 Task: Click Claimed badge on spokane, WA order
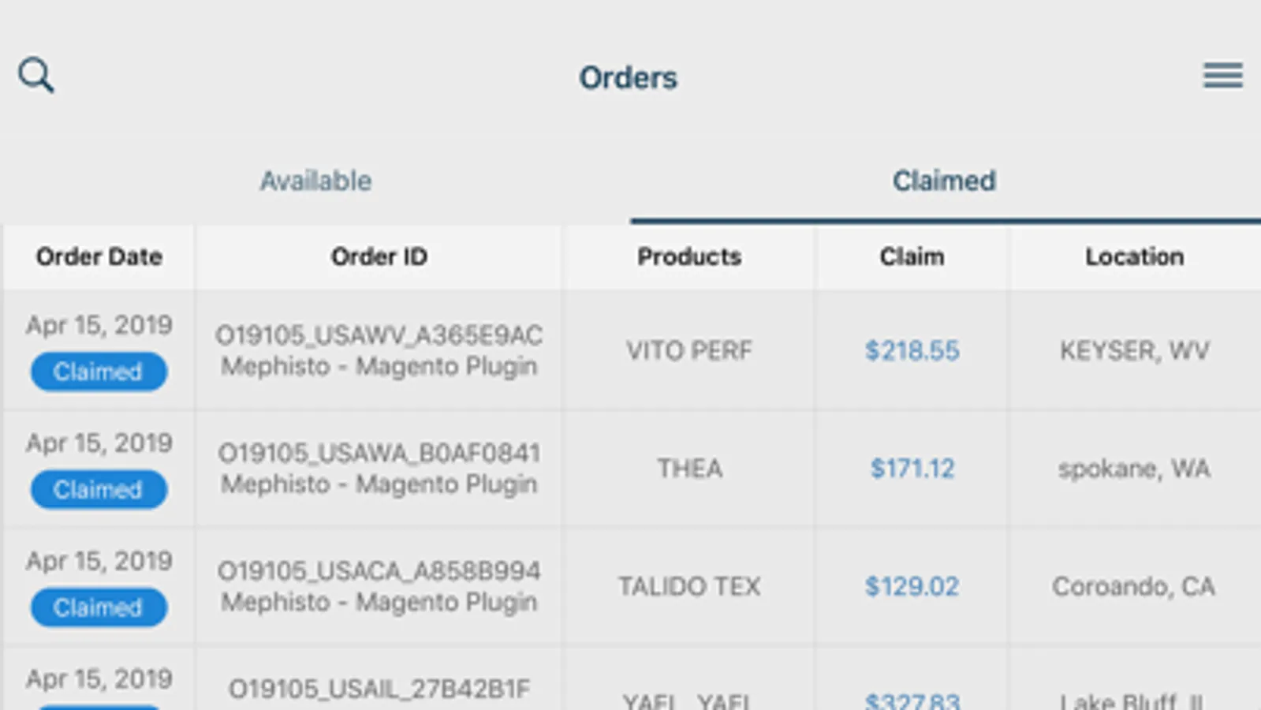pos(99,490)
